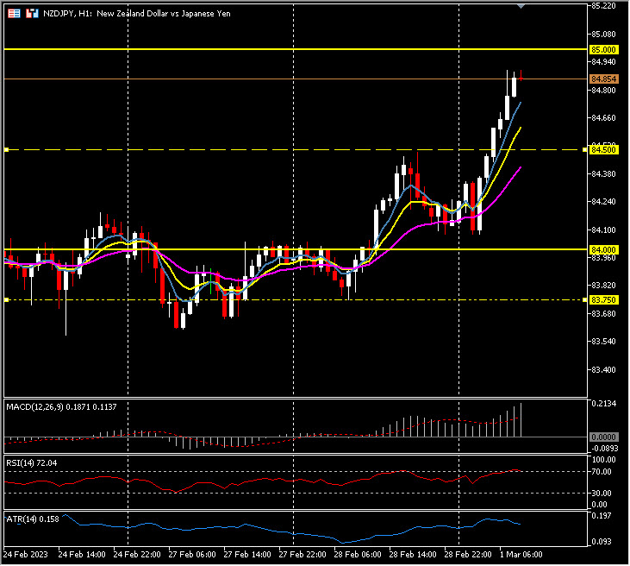Click the chart shift triangle marker at top
Viewport: 630px width, 566px height.
[x=521, y=6]
